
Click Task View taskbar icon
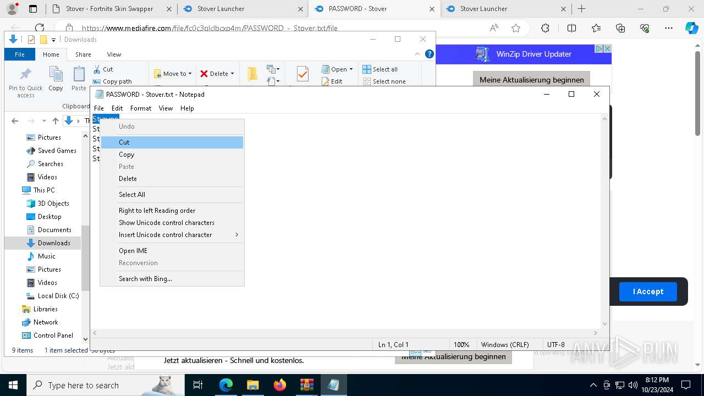click(x=199, y=385)
